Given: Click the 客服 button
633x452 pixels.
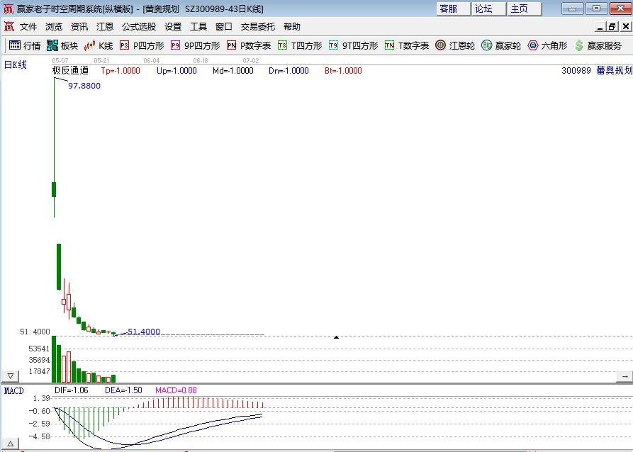Looking at the screenshot, I should [x=454, y=9].
